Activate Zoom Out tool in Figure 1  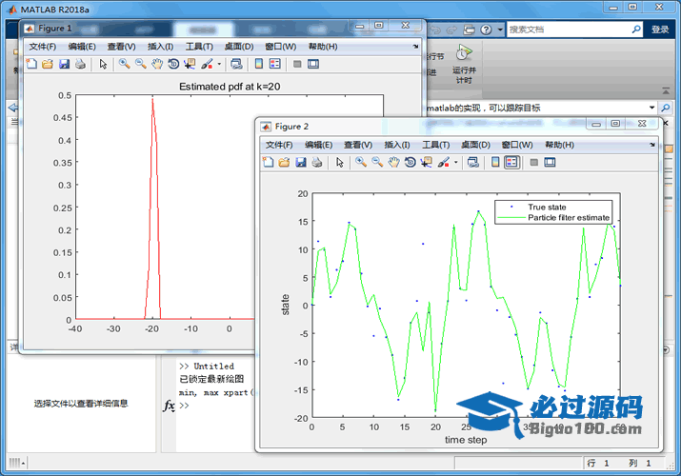tap(141, 64)
